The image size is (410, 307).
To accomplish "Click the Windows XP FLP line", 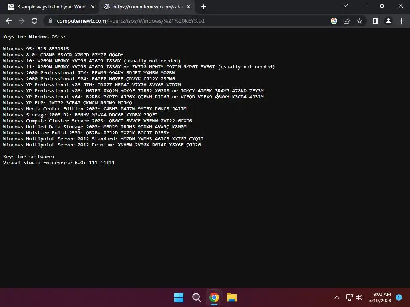I will [x=68, y=103].
